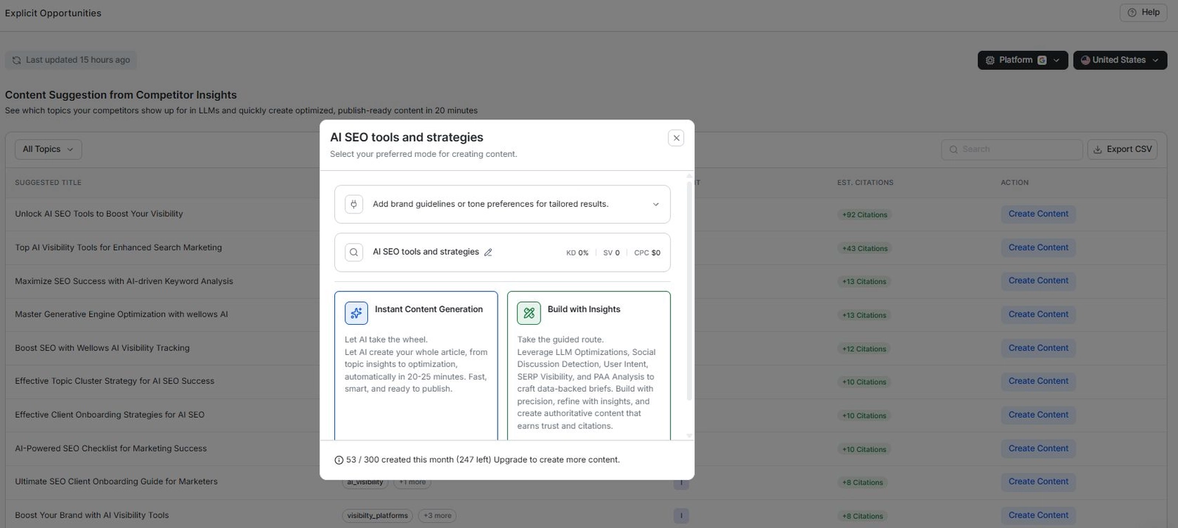Expand the brand guidelines chevron
This screenshot has width=1178, height=528.
click(x=655, y=205)
